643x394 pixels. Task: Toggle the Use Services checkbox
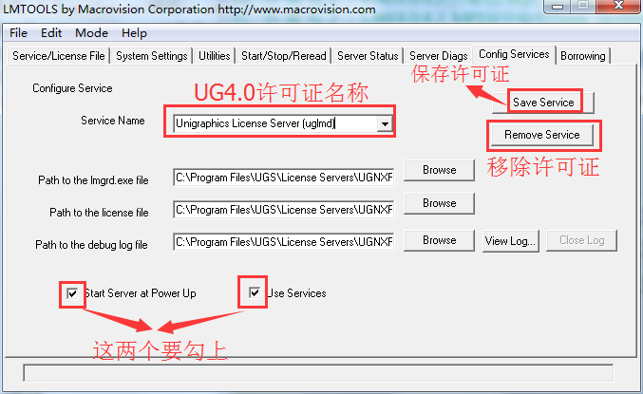coord(255,292)
